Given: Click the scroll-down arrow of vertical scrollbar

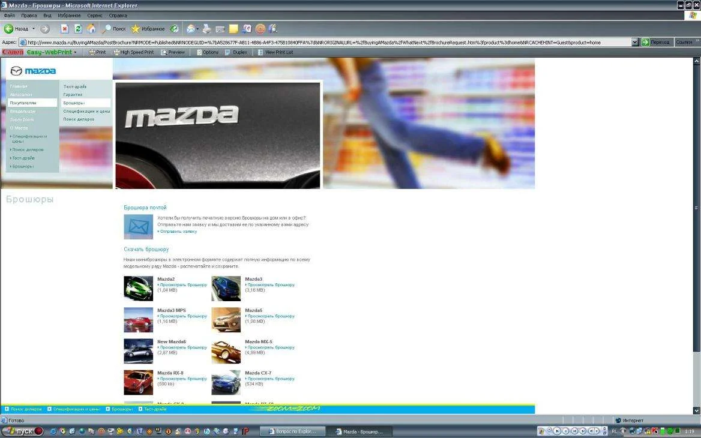Looking at the screenshot, I should click(x=697, y=410).
